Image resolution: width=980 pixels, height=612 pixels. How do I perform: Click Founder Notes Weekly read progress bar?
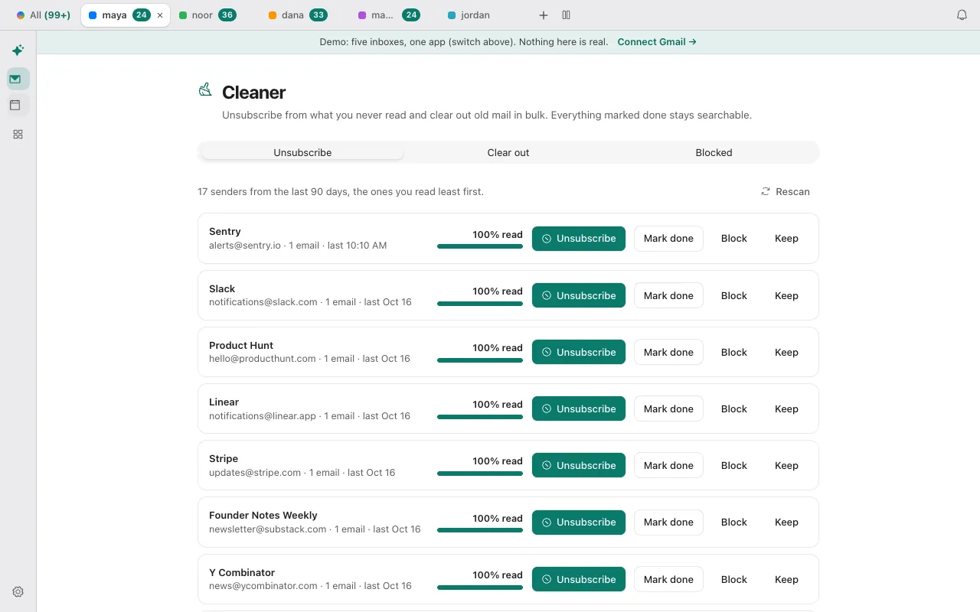click(480, 530)
